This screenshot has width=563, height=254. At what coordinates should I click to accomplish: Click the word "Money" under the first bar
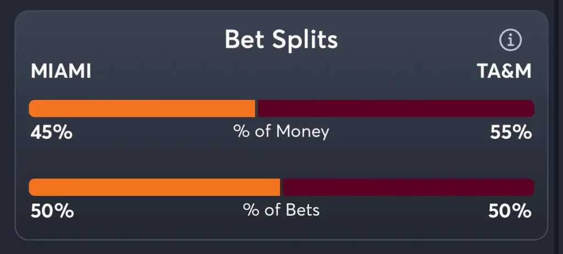click(302, 132)
